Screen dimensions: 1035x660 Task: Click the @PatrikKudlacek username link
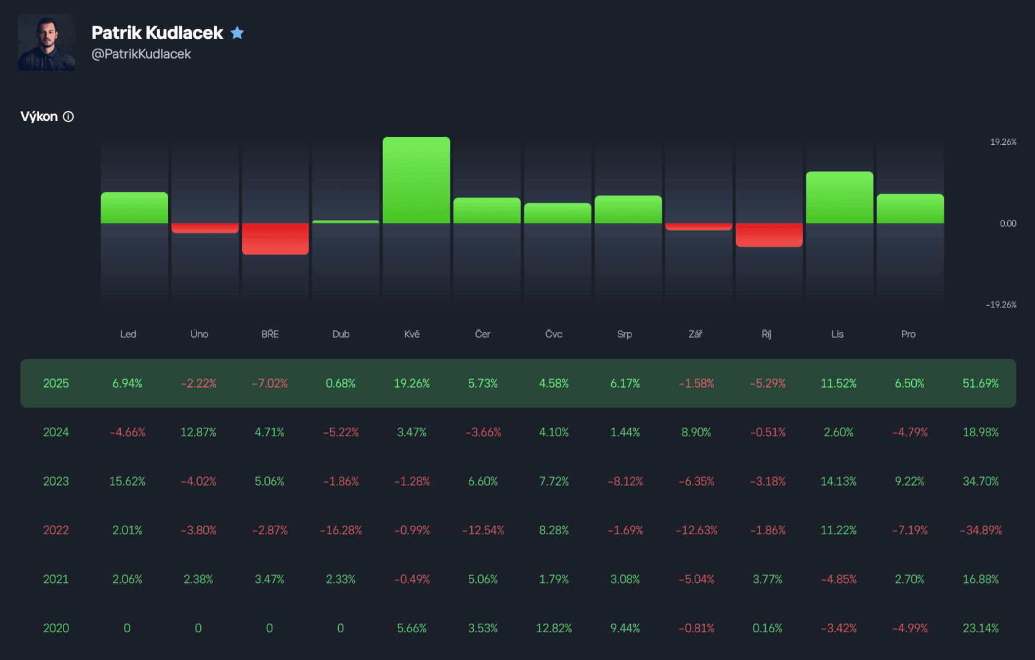point(141,54)
